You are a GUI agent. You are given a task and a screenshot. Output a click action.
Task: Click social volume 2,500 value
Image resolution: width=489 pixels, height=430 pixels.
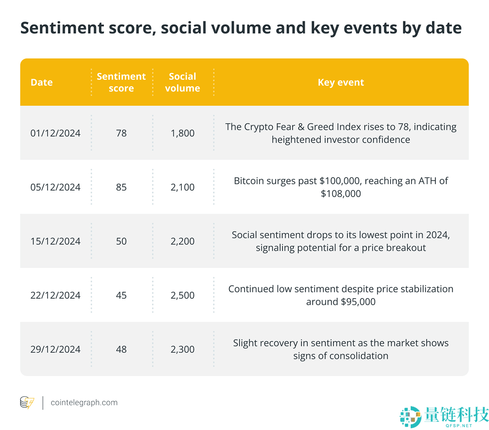pos(182,295)
